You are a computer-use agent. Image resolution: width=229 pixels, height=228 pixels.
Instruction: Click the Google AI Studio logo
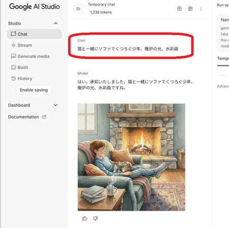35,7
